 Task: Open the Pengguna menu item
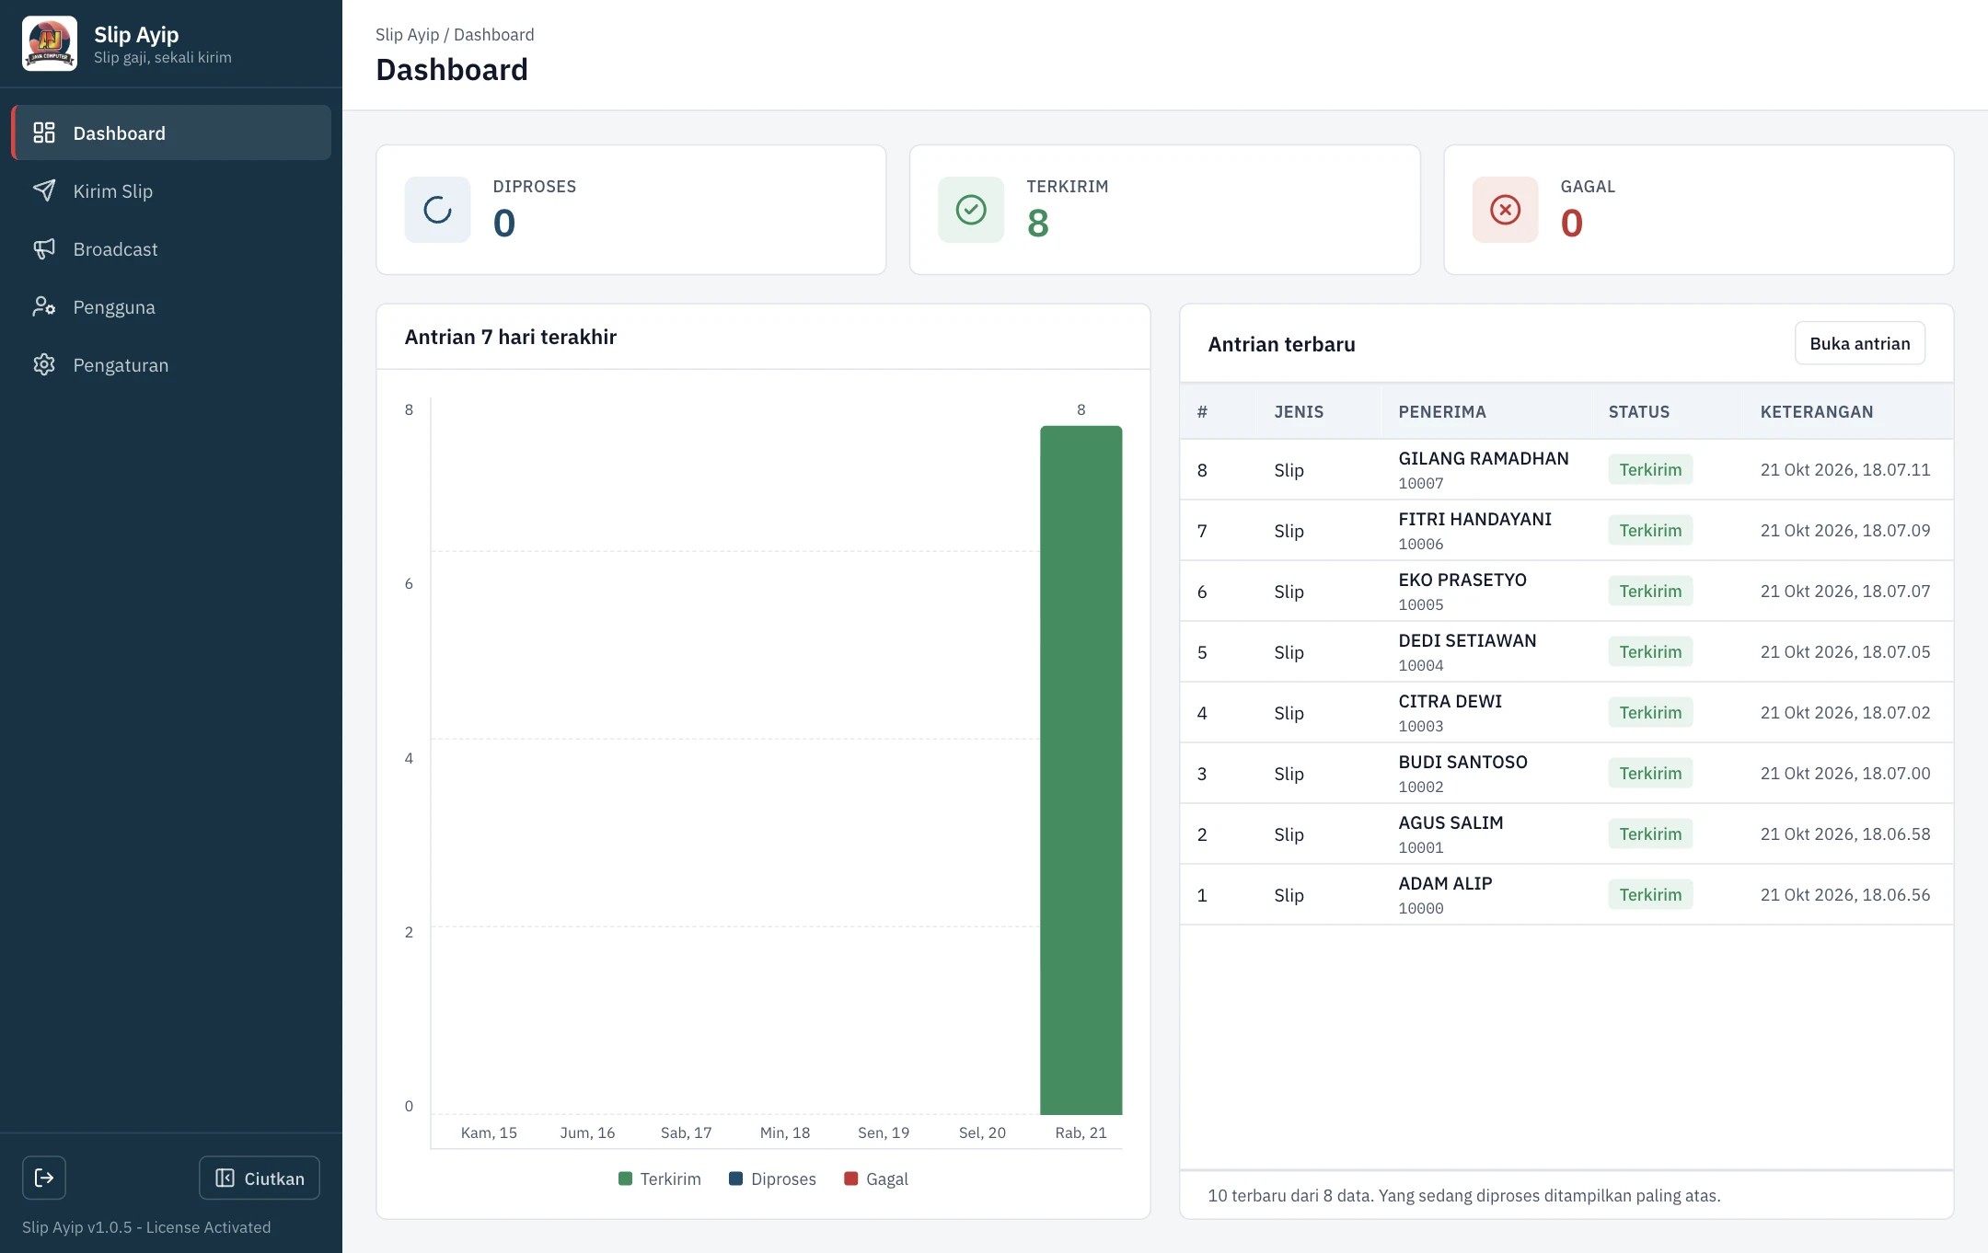[x=171, y=306]
